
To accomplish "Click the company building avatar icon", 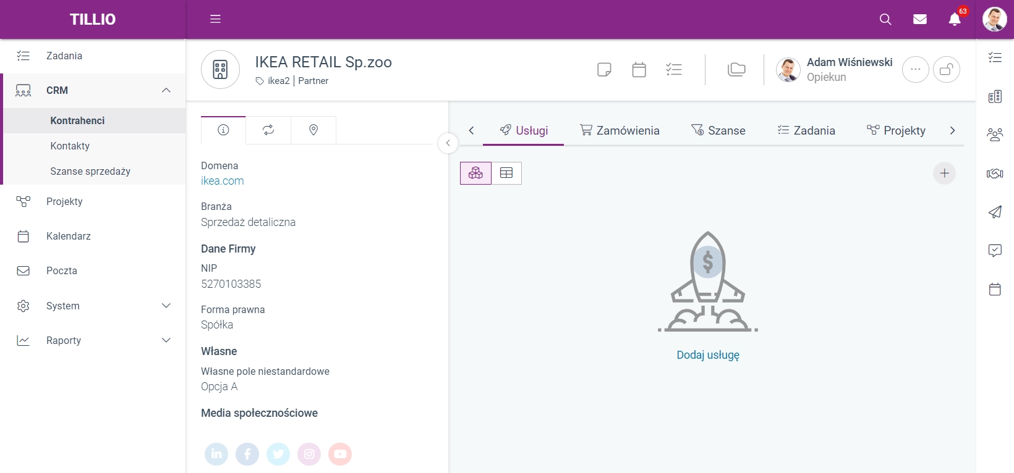I will pos(220,69).
